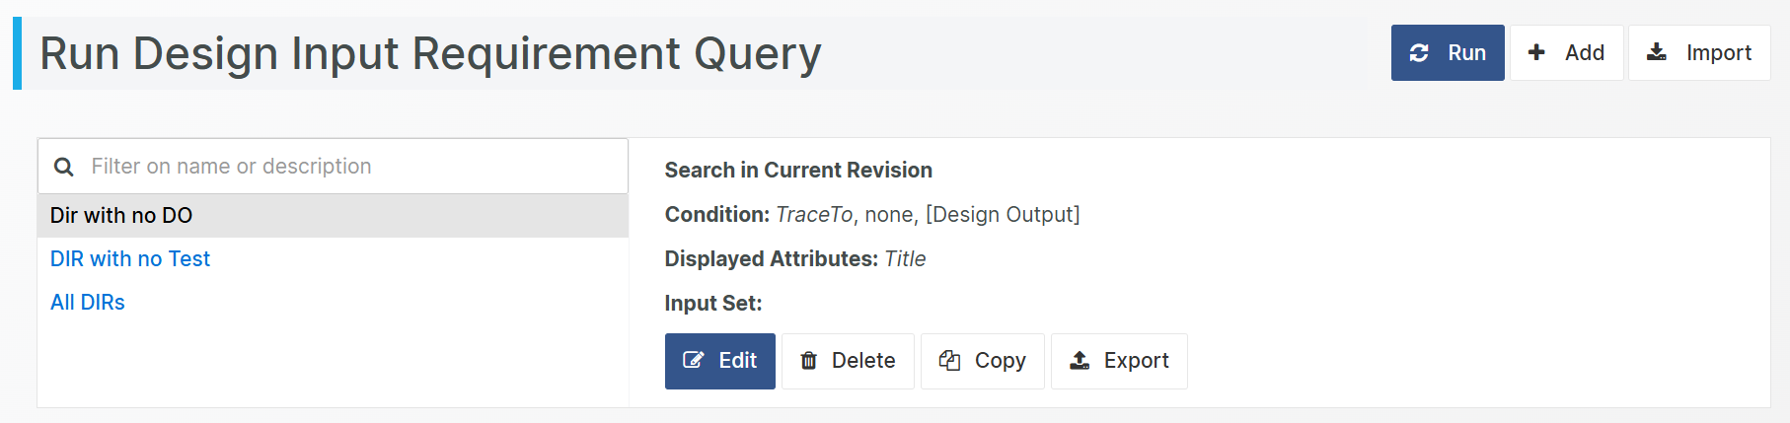Viewport: 1790px width, 423px height.
Task: Click the magnifier icon in filter box
Action: click(64, 167)
